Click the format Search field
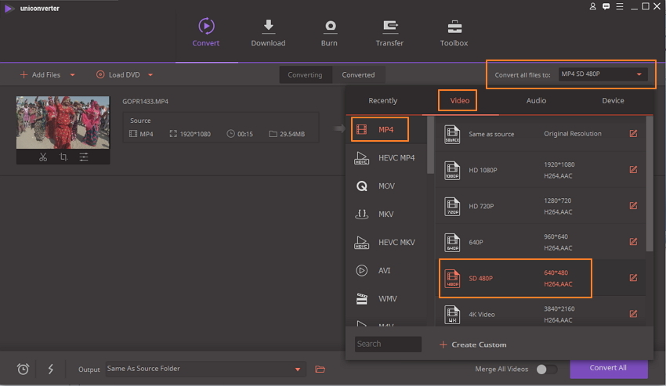666x386 pixels. tap(388, 344)
